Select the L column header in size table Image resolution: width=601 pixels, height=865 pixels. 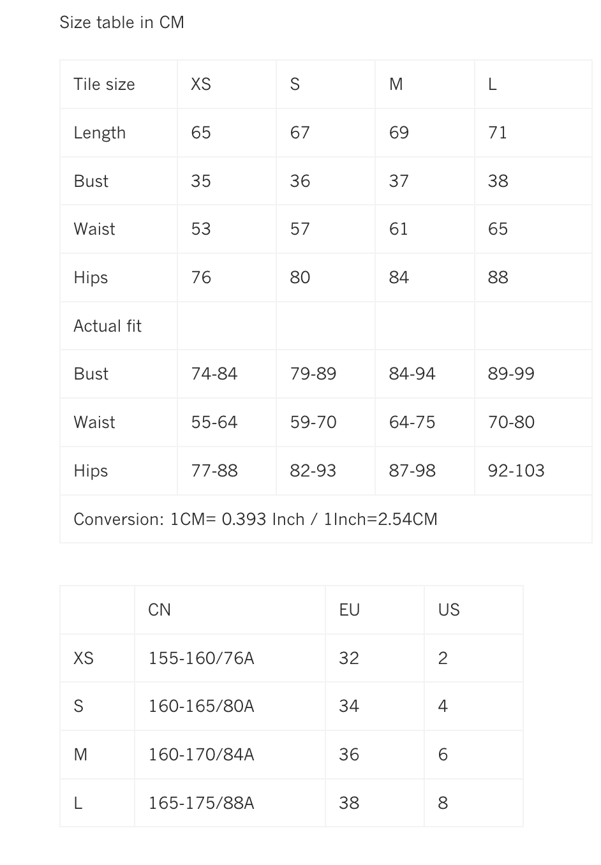tap(493, 84)
